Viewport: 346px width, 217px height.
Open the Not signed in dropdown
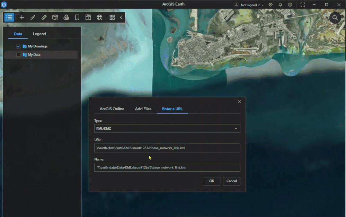(252, 5)
